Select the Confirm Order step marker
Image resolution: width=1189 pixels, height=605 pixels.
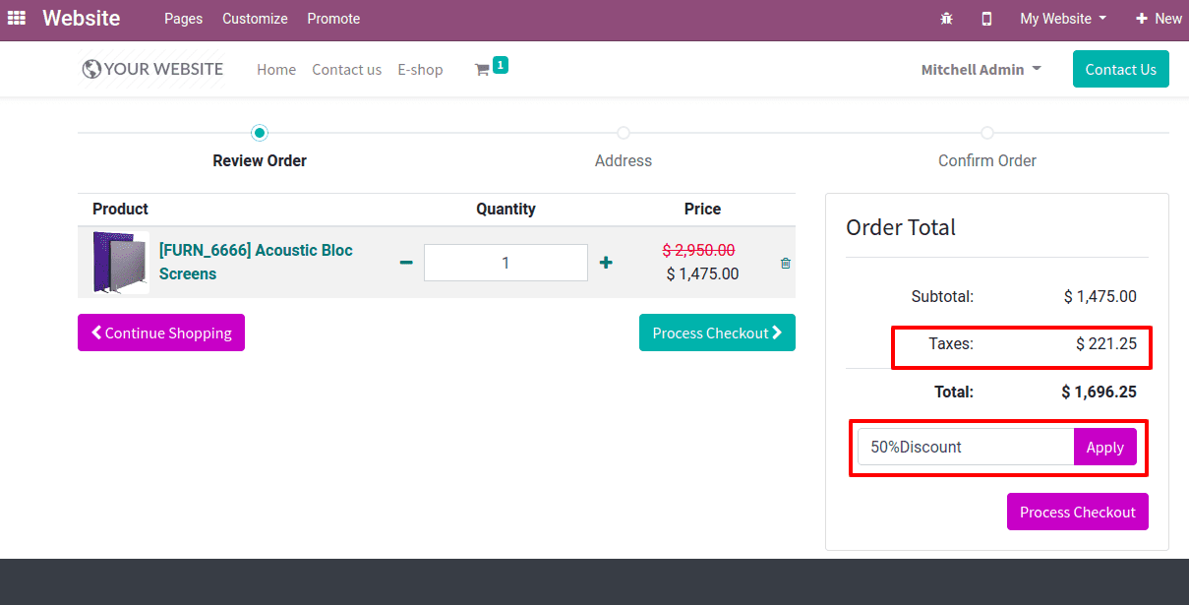(x=987, y=133)
